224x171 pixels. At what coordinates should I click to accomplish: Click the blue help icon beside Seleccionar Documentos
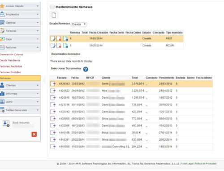point(86,69)
